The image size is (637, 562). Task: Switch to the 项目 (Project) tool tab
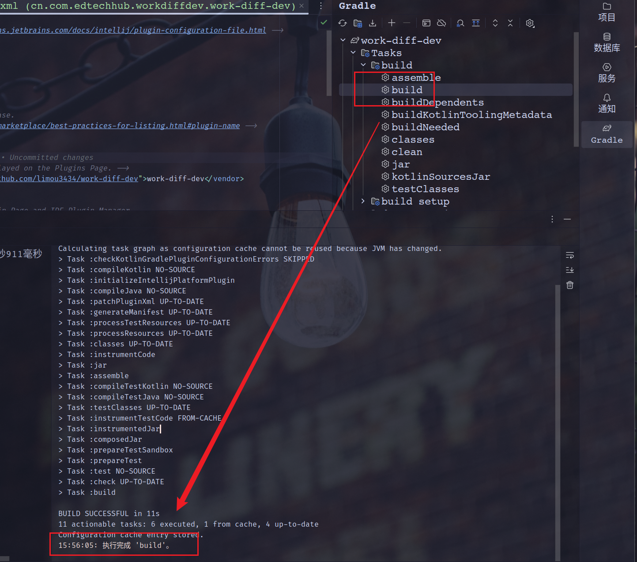[607, 12]
